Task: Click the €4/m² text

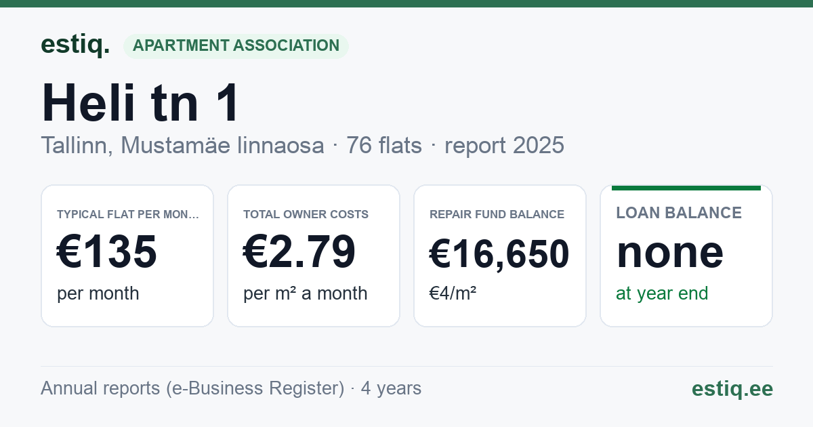Action: [x=453, y=293]
